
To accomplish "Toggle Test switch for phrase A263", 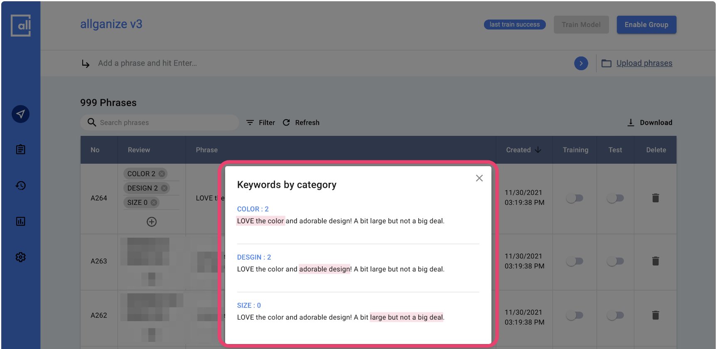I will coord(615,261).
